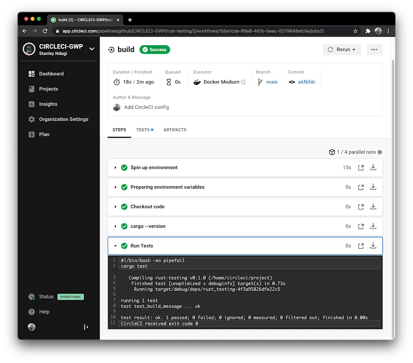Open the main branch link

pos(271,82)
